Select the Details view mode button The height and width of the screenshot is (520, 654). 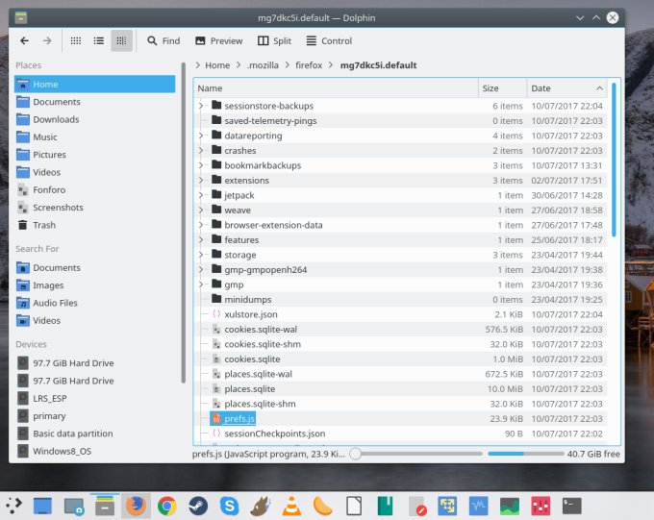coord(121,40)
